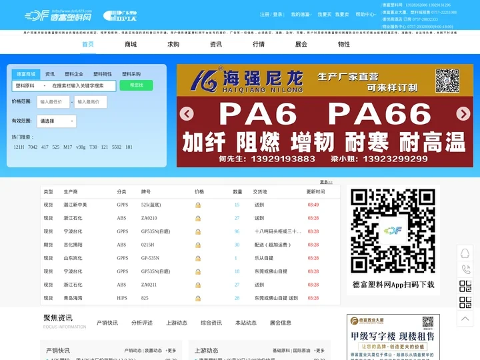
Task: Select 塑料物性 search tab
Action: coord(103,74)
